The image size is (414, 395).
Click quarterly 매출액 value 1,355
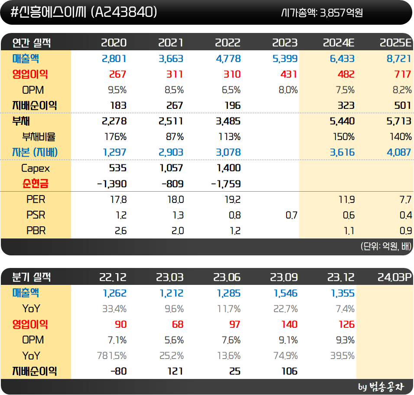(x=342, y=293)
